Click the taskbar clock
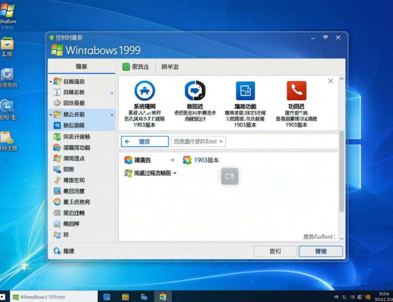The width and height of the screenshot is (393, 302). [x=383, y=297]
